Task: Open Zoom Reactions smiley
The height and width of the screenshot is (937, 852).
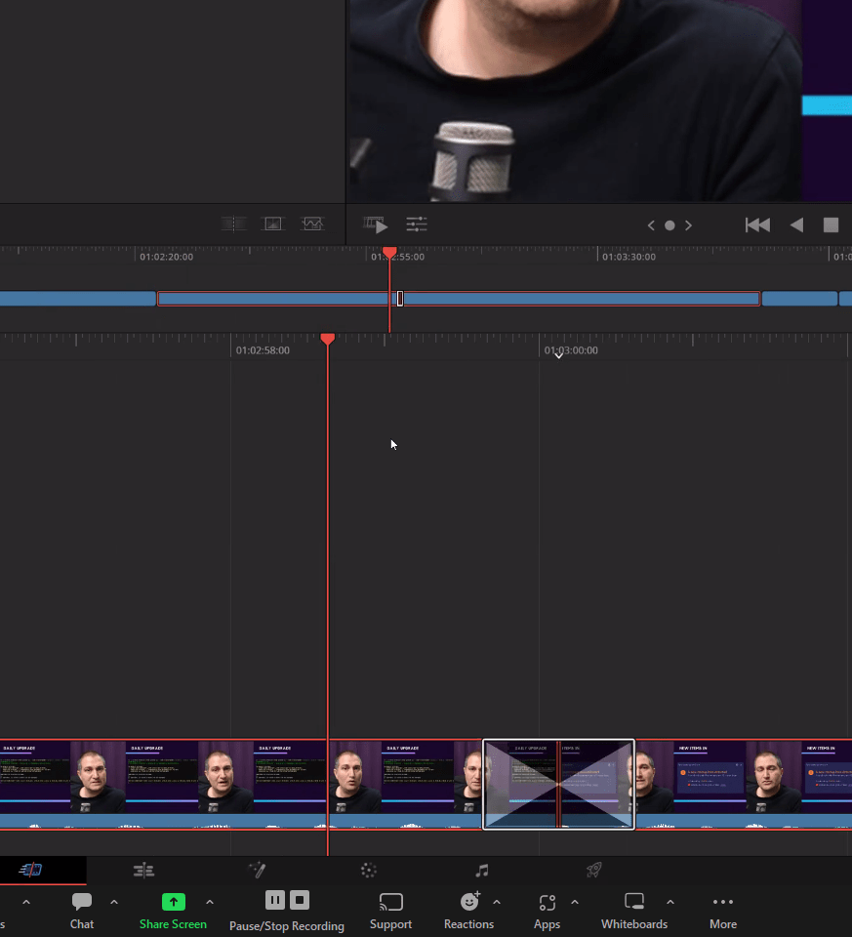Action: pos(469,911)
